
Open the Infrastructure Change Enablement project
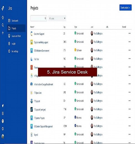click(43, 84)
